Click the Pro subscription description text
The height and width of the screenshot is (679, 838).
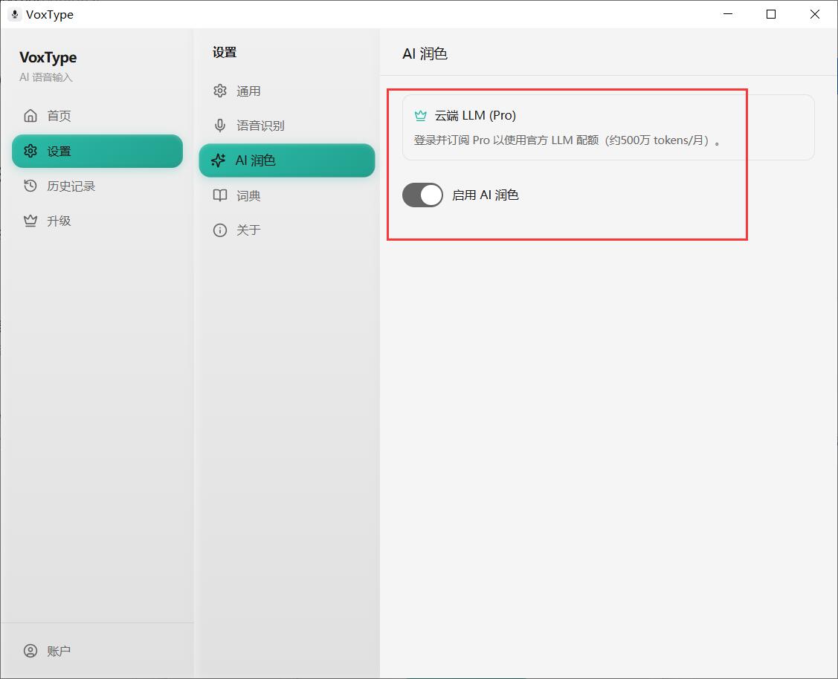[x=567, y=140]
